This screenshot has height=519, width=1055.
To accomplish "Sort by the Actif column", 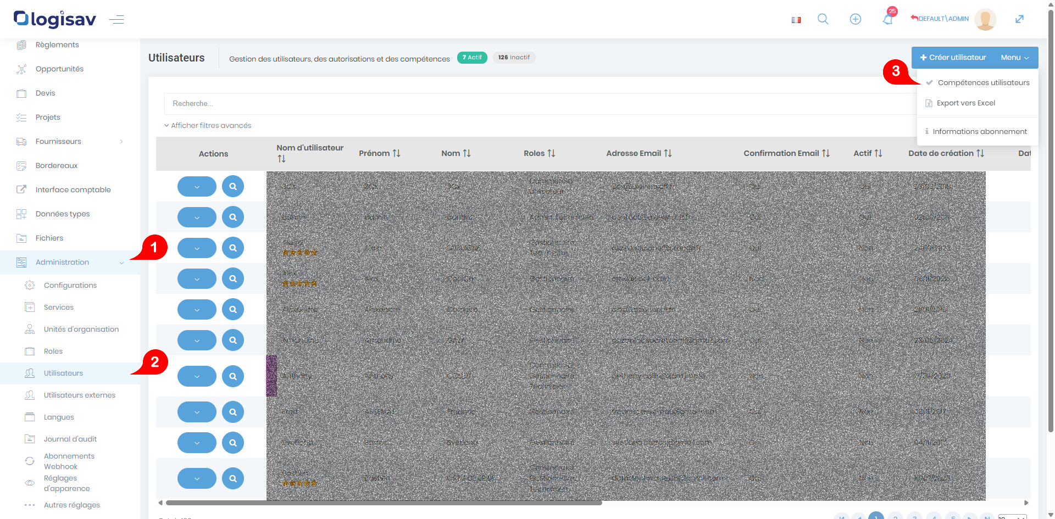I will click(868, 154).
